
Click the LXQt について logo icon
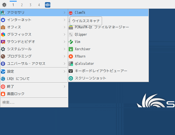(x=3, y=79)
